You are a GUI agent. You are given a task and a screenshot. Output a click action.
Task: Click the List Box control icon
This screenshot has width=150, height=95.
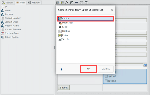pyautogui.click(x=60, y=31)
